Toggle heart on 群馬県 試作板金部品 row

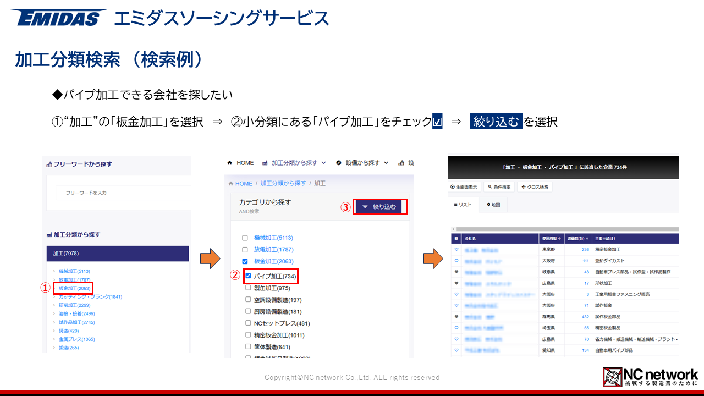point(456,317)
